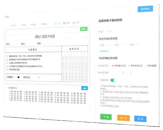Click the plus icon of 准考证位数
The height and width of the screenshot is (130, 163).
click(x=131, y=73)
